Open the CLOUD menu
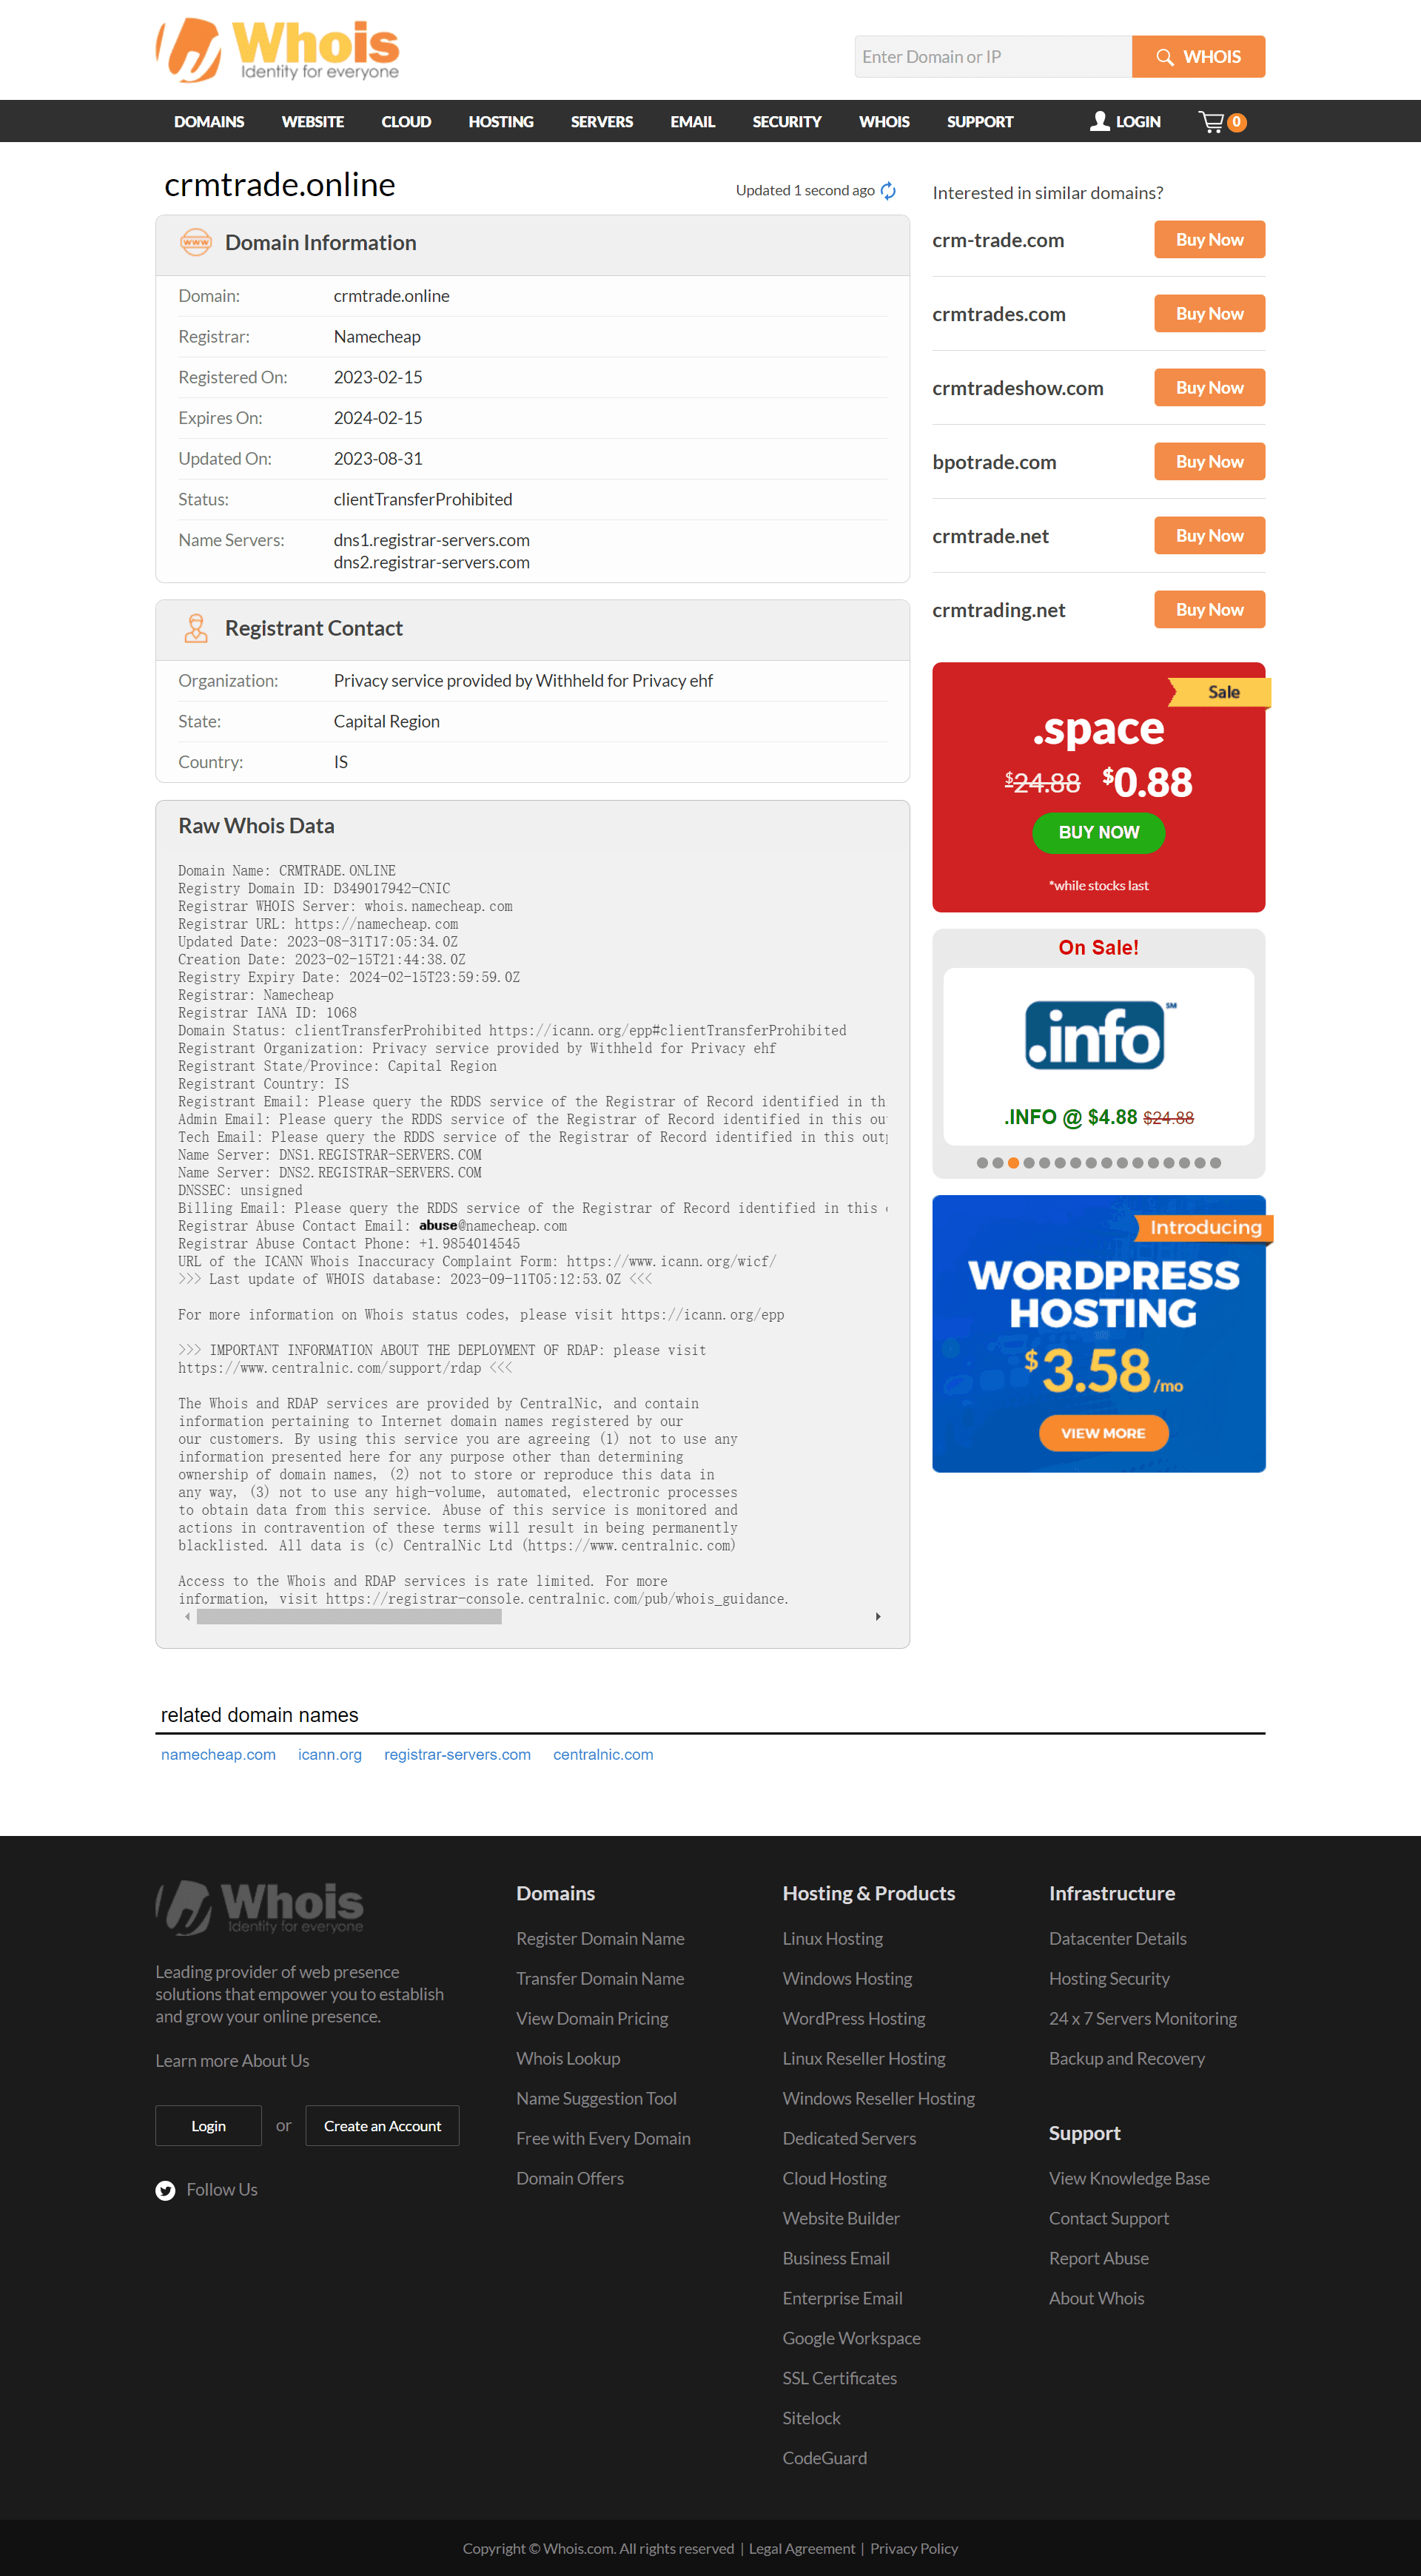 406,122
